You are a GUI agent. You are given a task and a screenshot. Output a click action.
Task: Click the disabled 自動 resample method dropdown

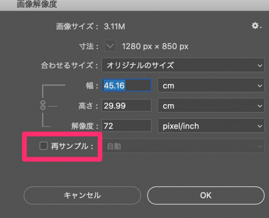pos(183,146)
